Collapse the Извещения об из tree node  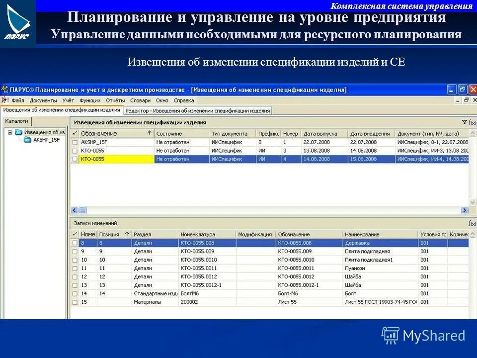pyautogui.click(x=10, y=132)
